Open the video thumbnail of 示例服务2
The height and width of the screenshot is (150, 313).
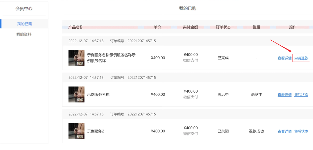(x=76, y=131)
